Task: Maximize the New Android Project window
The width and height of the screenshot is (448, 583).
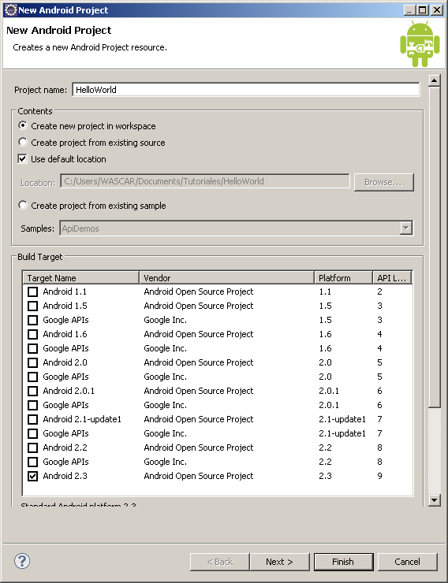Action: pos(422,10)
